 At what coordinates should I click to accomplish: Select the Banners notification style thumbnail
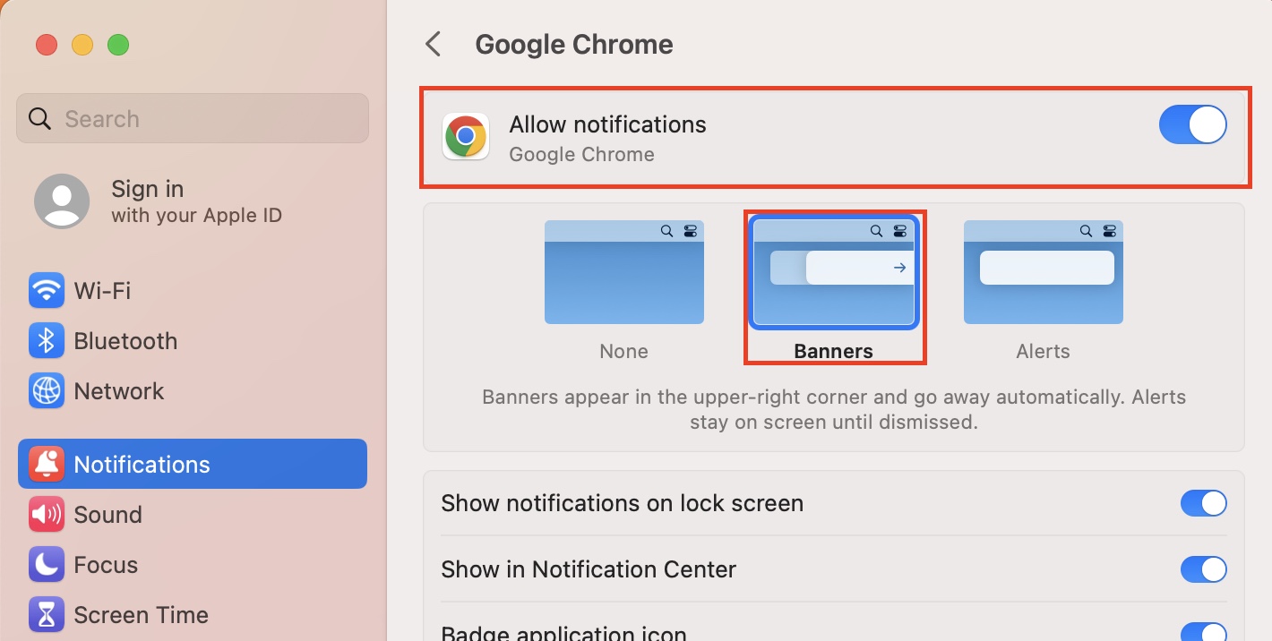833,273
